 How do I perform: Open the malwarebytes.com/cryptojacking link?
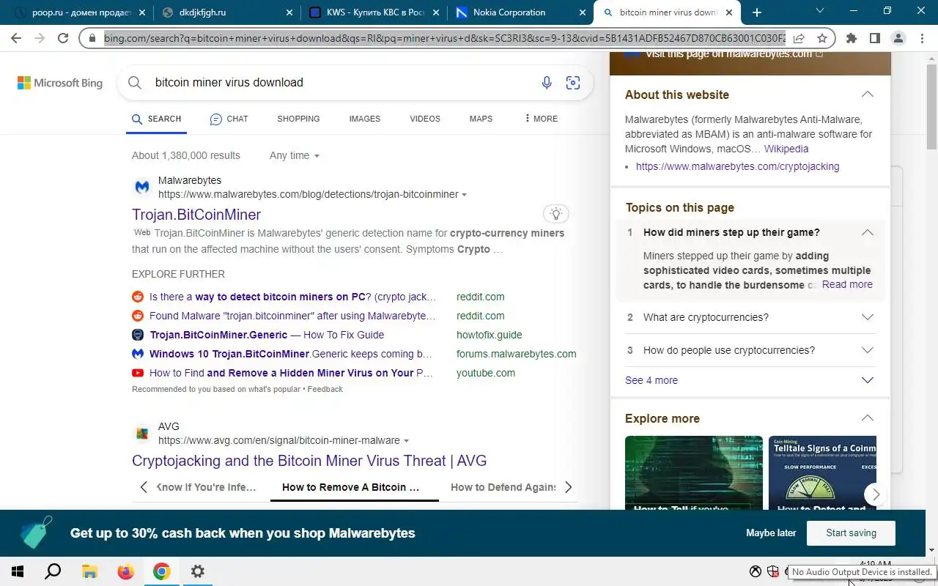(737, 166)
